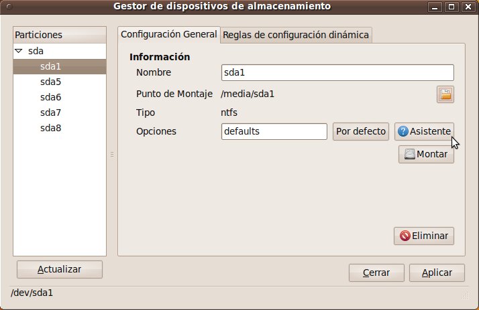This screenshot has height=310, width=479.
Task: Select the sda disk entry
Action: pyautogui.click(x=60, y=51)
